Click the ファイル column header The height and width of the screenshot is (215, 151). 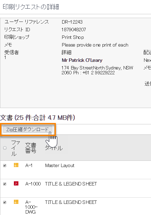(16, 148)
